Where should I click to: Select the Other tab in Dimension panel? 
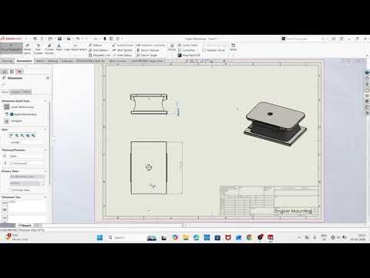[x=27, y=92]
